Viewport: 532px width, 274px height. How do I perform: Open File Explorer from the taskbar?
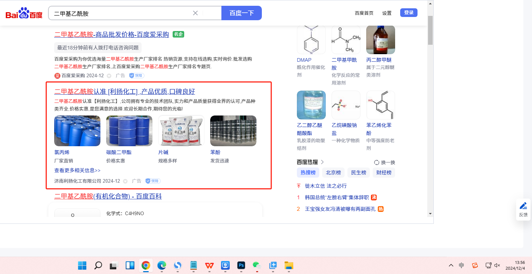(x=289, y=266)
